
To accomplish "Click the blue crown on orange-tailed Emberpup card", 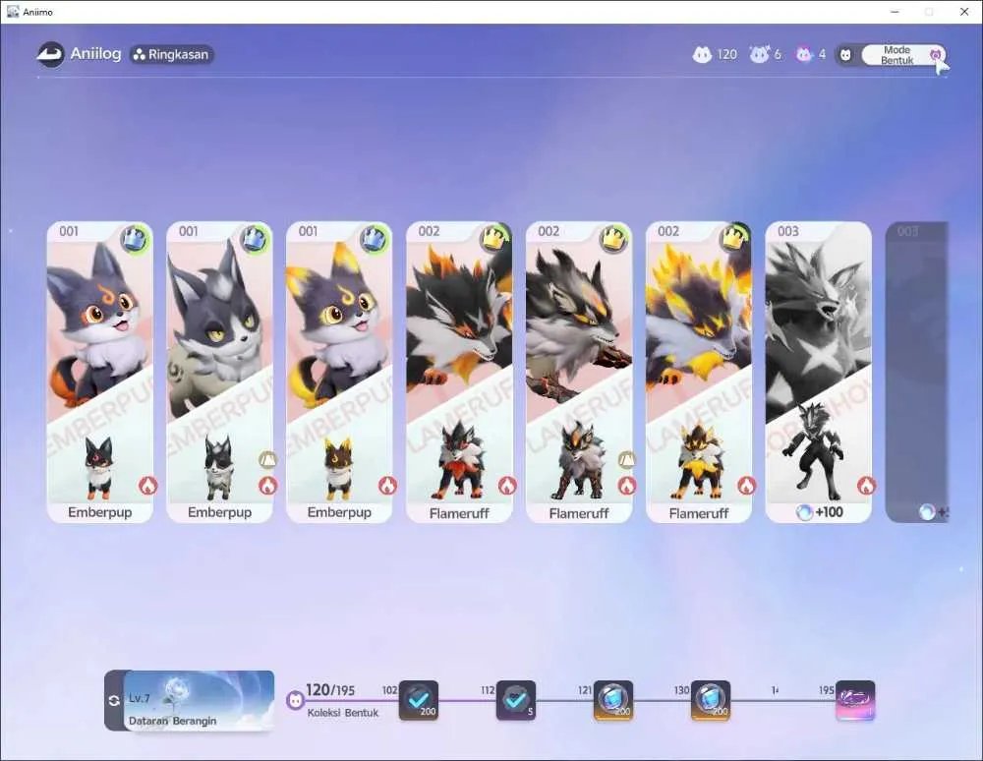I will pos(136,239).
